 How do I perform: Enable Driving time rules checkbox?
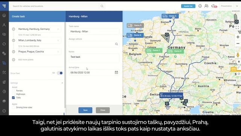(x=14, y=107)
